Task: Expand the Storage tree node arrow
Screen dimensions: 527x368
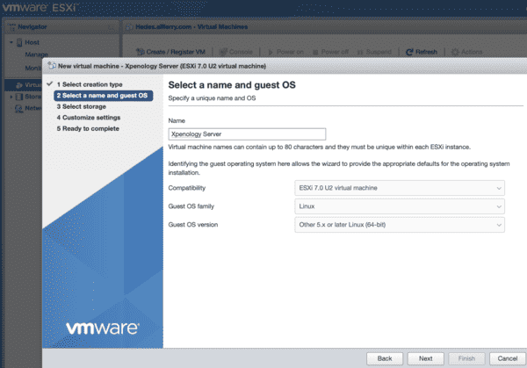Action: [11, 97]
